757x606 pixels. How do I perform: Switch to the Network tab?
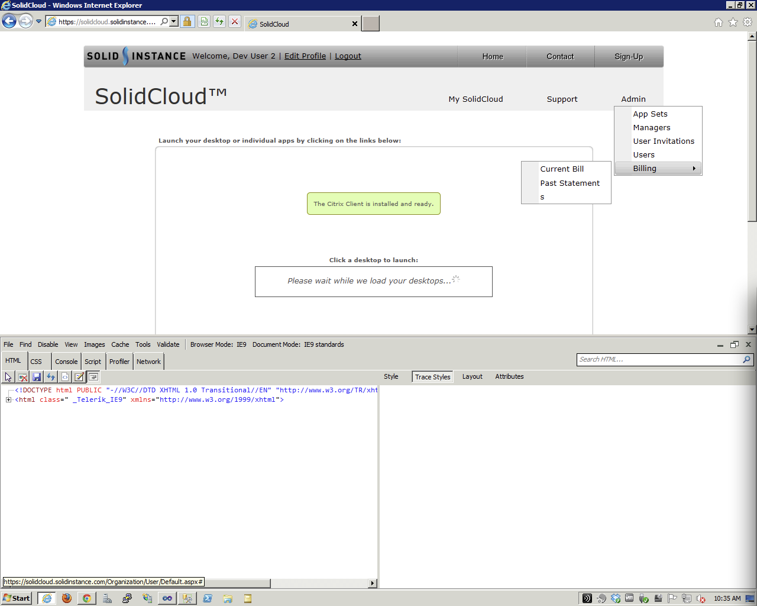(x=148, y=362)
